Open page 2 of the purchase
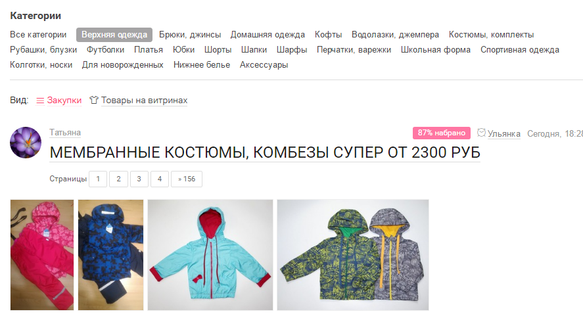 (x=118, y=179)
